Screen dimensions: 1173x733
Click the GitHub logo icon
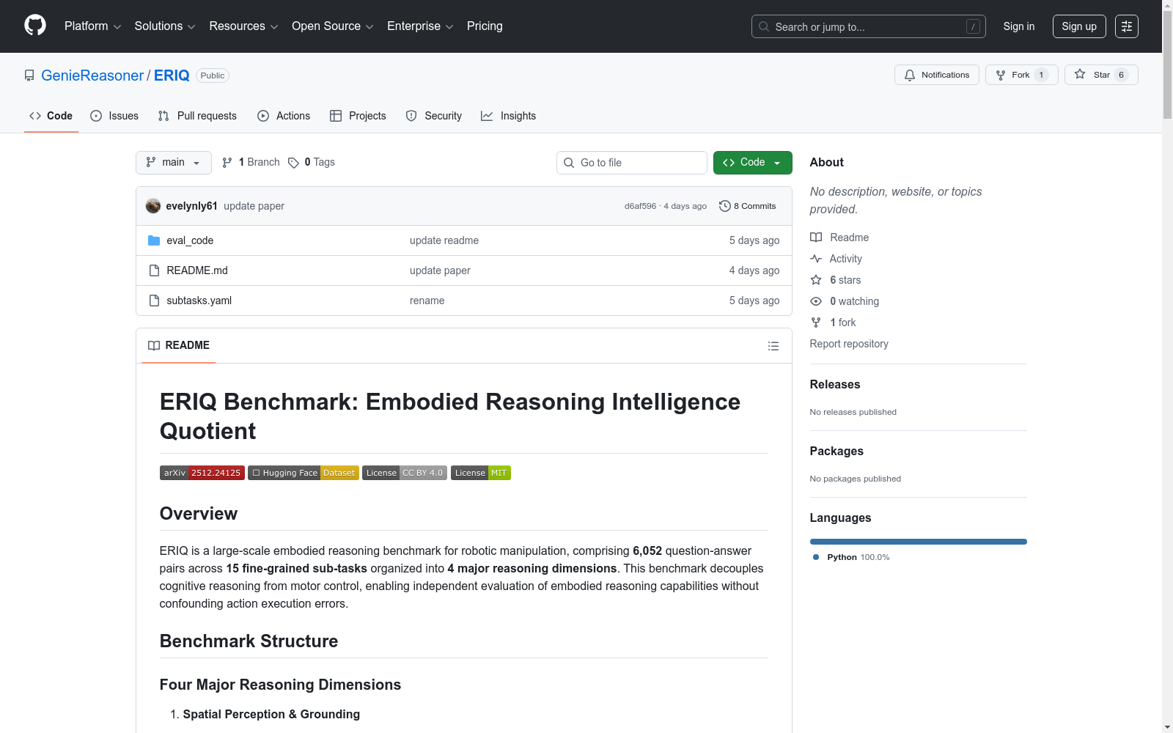point(35,26)
